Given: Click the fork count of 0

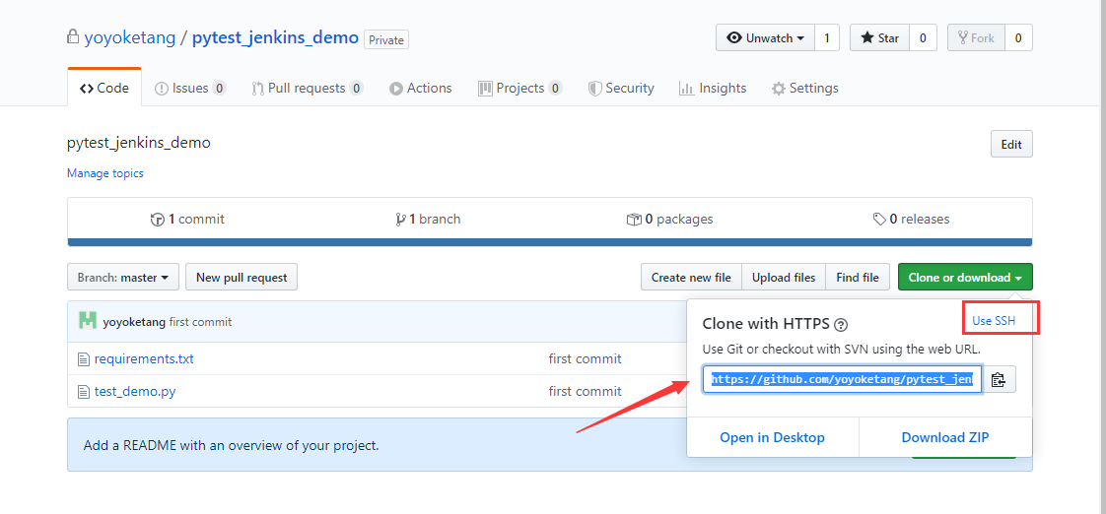Looking at the screenshot, I should [1018, 38].
